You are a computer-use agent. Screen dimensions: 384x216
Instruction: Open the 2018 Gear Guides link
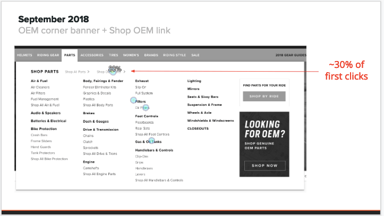tap(289, 55)
